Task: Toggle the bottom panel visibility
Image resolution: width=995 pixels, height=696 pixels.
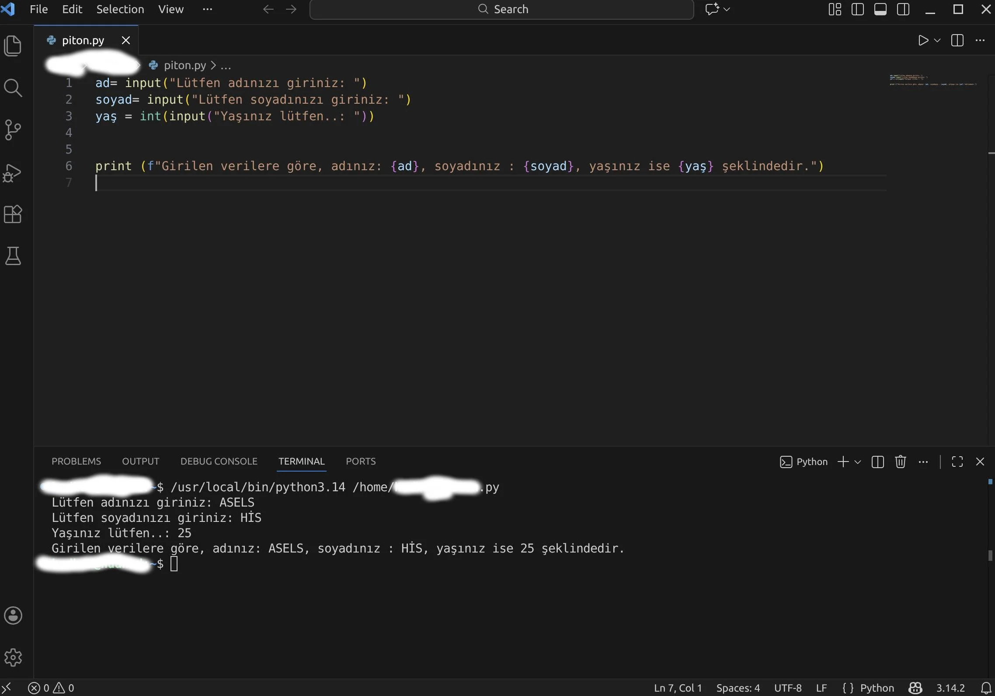Action: click(880, 9)
